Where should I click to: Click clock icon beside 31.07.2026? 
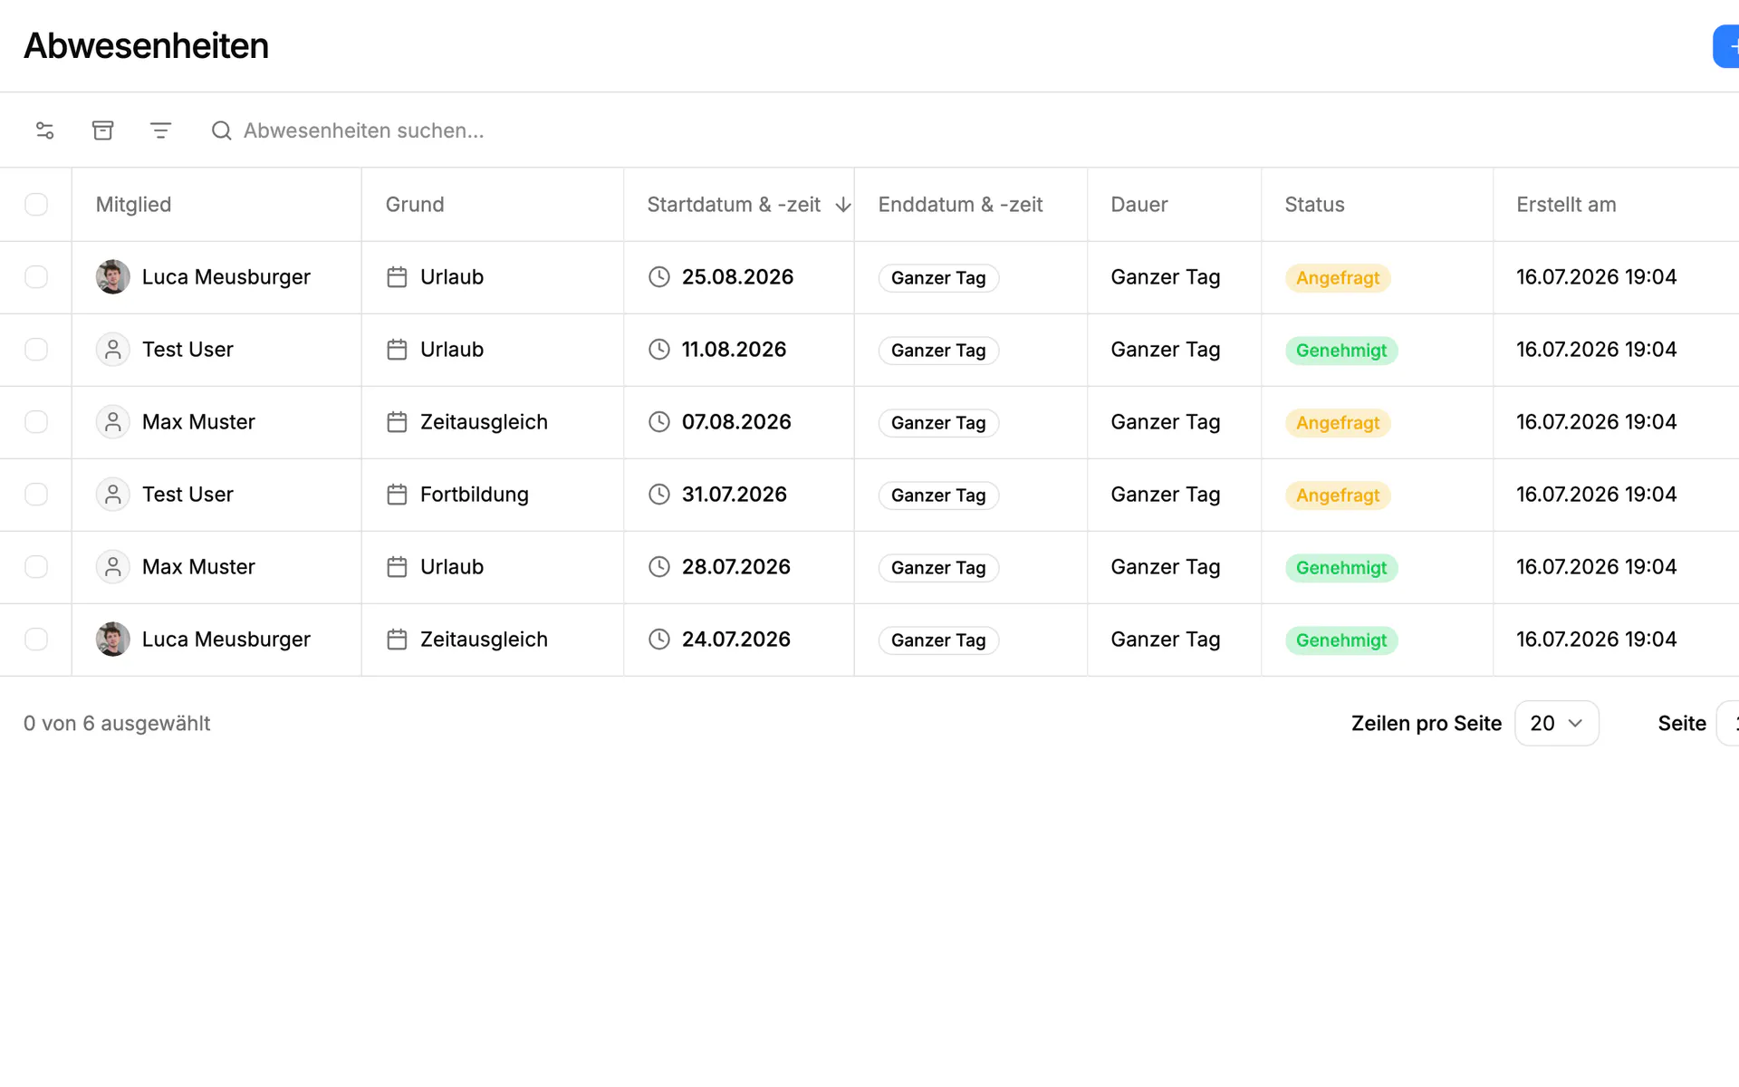[659, 495]
